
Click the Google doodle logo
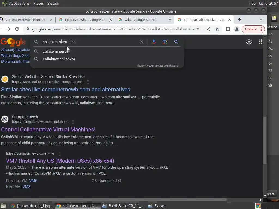(13, 42)
